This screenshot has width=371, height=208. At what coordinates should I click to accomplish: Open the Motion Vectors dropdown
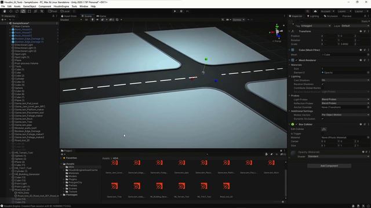[x=345, y=115]
